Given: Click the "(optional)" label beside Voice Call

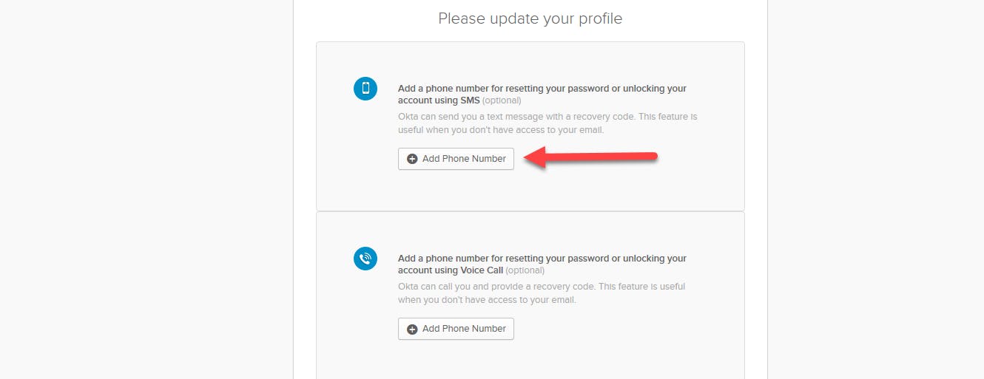Looking at the screenshot, I should click(525, 270).
